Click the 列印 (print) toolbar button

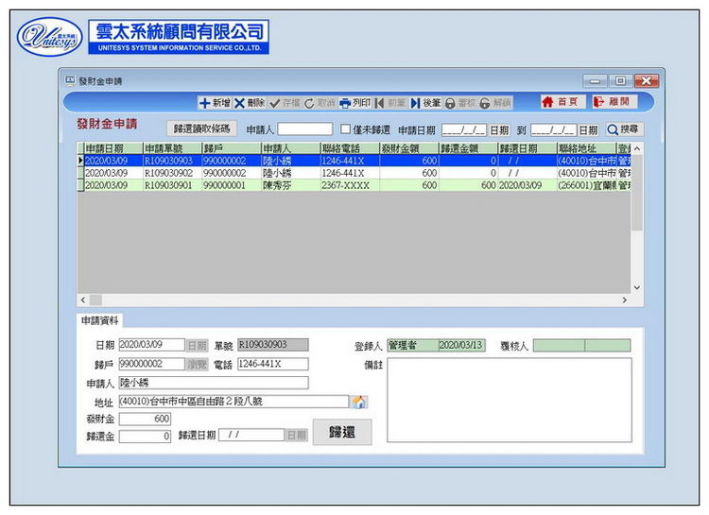click(x=355, y=103)
